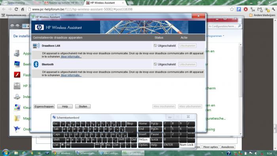277x156 pixels.
Task: Open the Andere bladwijzers folder
Action: point(262,15)
